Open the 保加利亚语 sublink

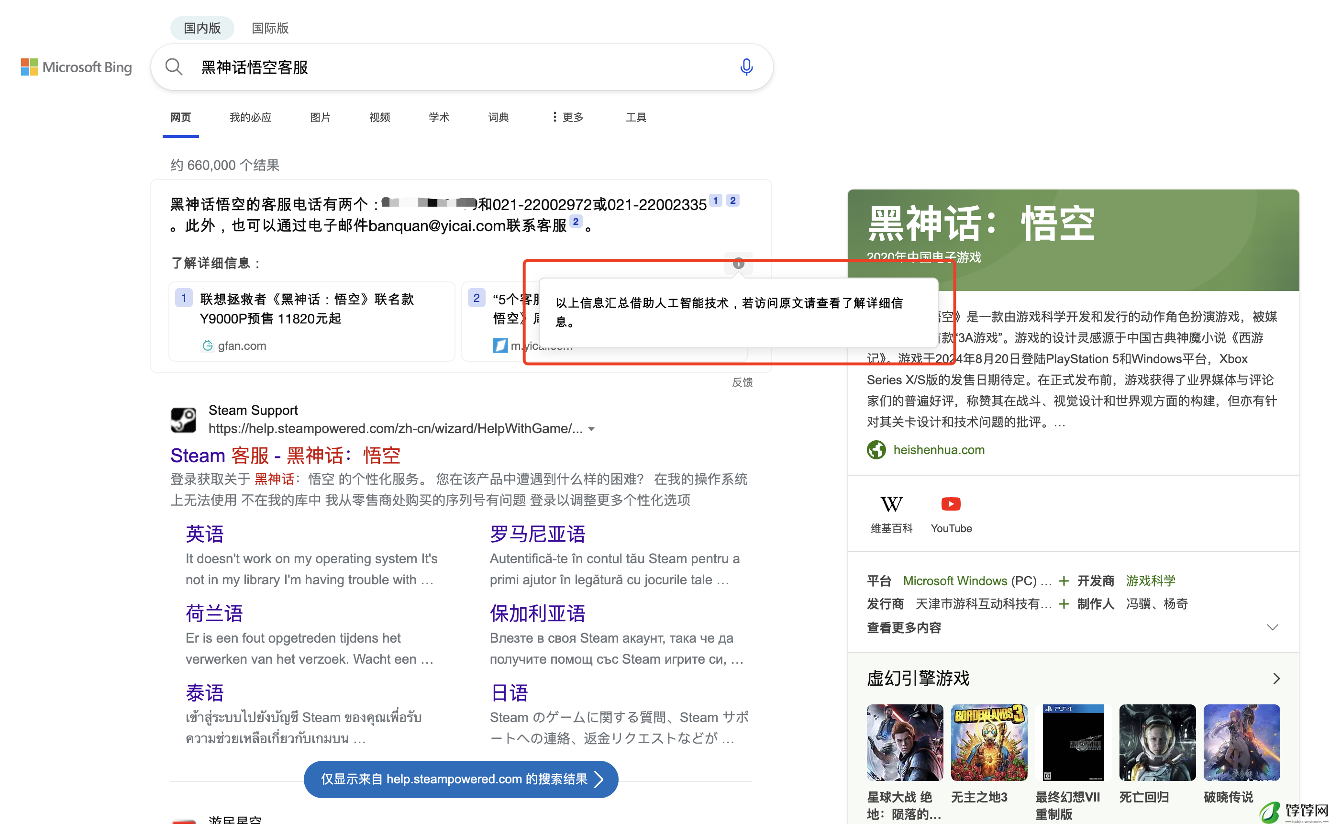537,613
